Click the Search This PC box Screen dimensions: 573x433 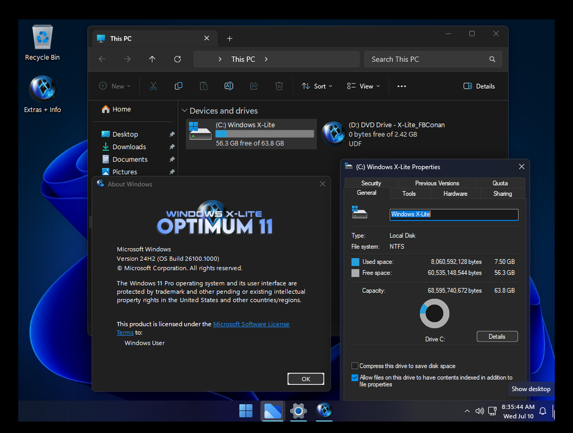click(433, 59)
